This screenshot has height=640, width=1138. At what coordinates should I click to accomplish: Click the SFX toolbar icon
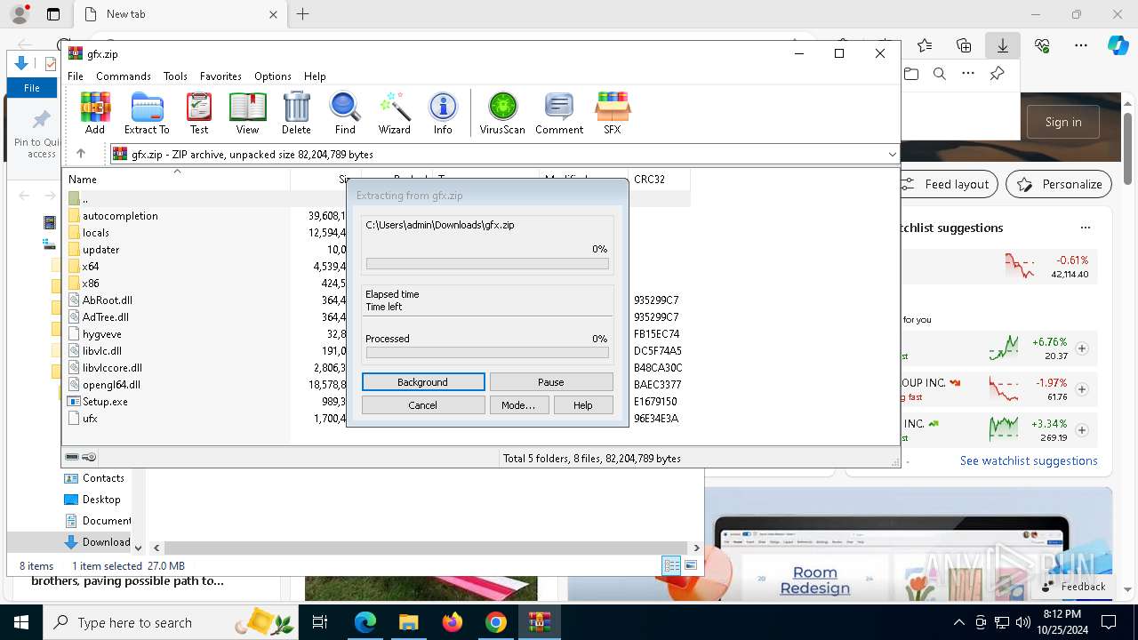[x=613, y=113]
